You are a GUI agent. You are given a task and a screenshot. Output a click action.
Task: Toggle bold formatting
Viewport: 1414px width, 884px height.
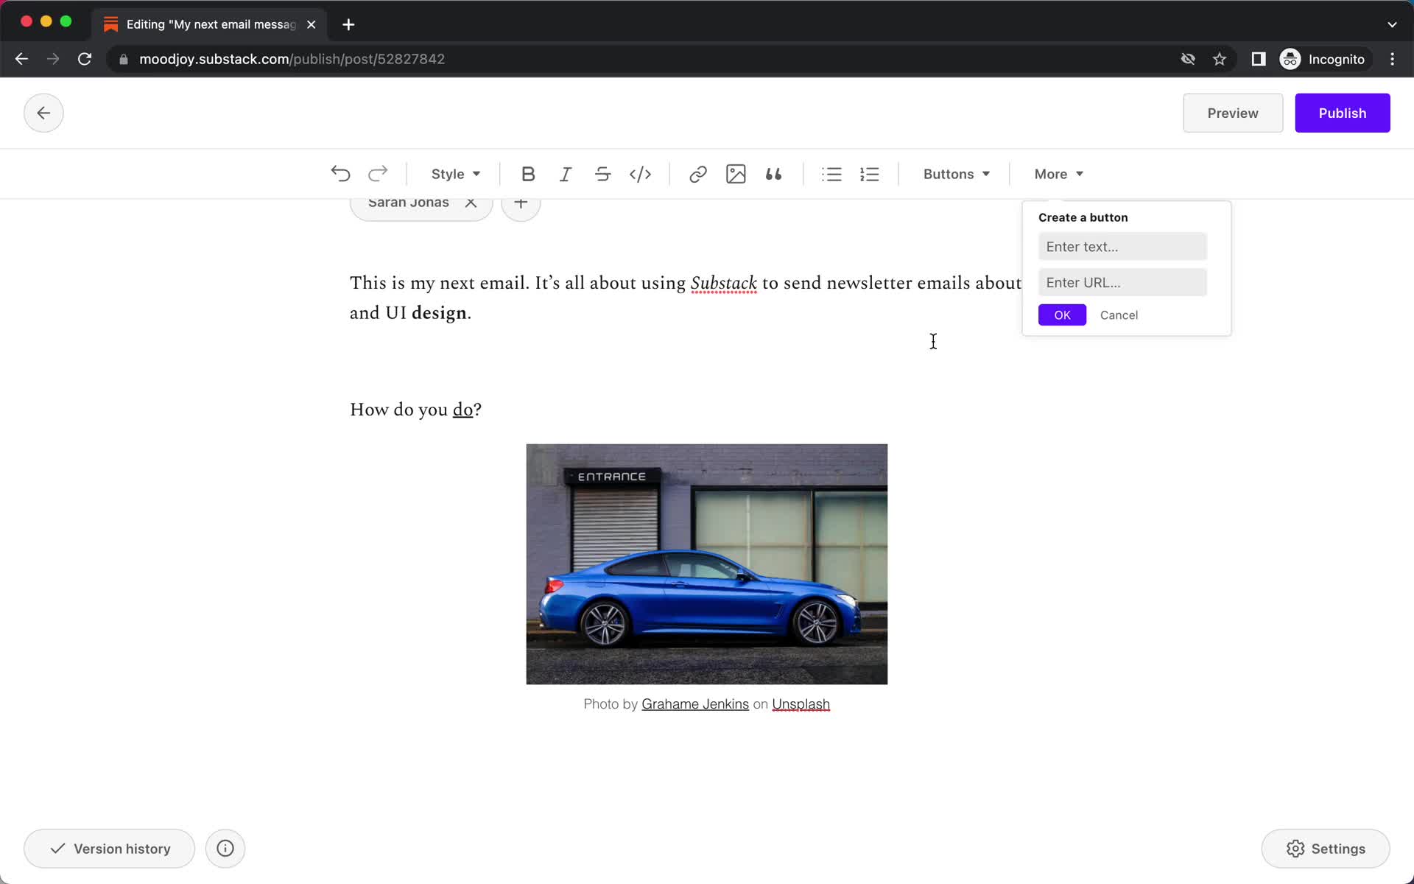pos(528,174)
